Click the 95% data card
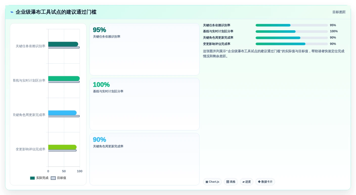 [x=144, y=49]
